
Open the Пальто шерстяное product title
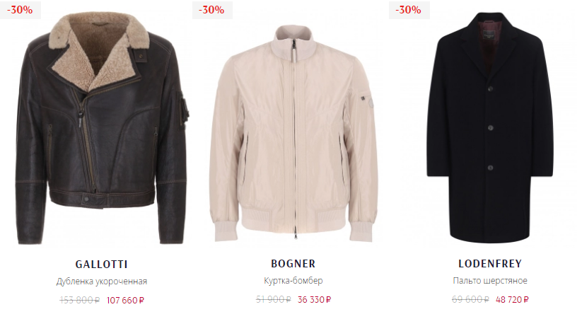coord(490,281)
